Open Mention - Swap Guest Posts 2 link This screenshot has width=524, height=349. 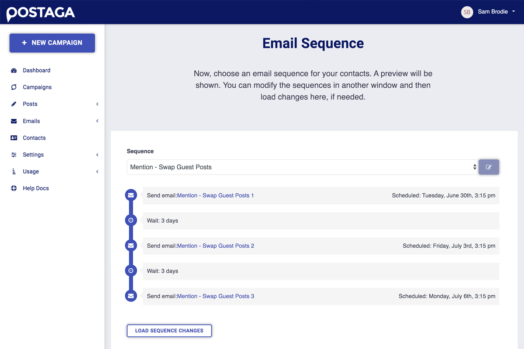tap(216, 246)
